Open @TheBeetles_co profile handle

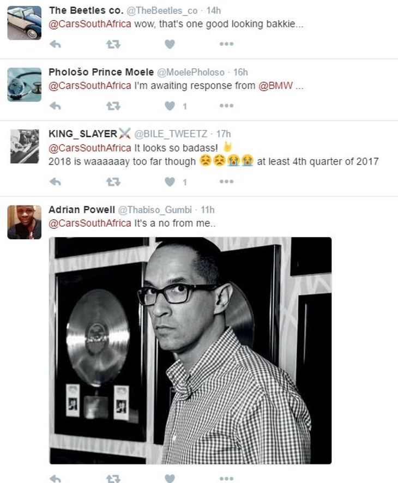pos(162,10)
